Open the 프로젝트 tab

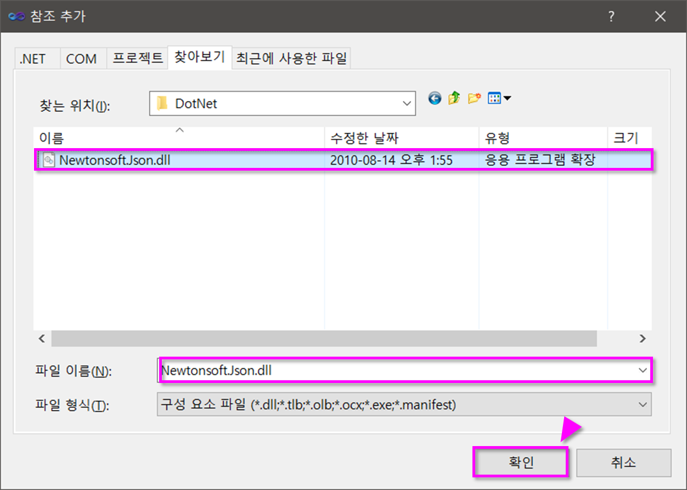(x=137, y=58)
